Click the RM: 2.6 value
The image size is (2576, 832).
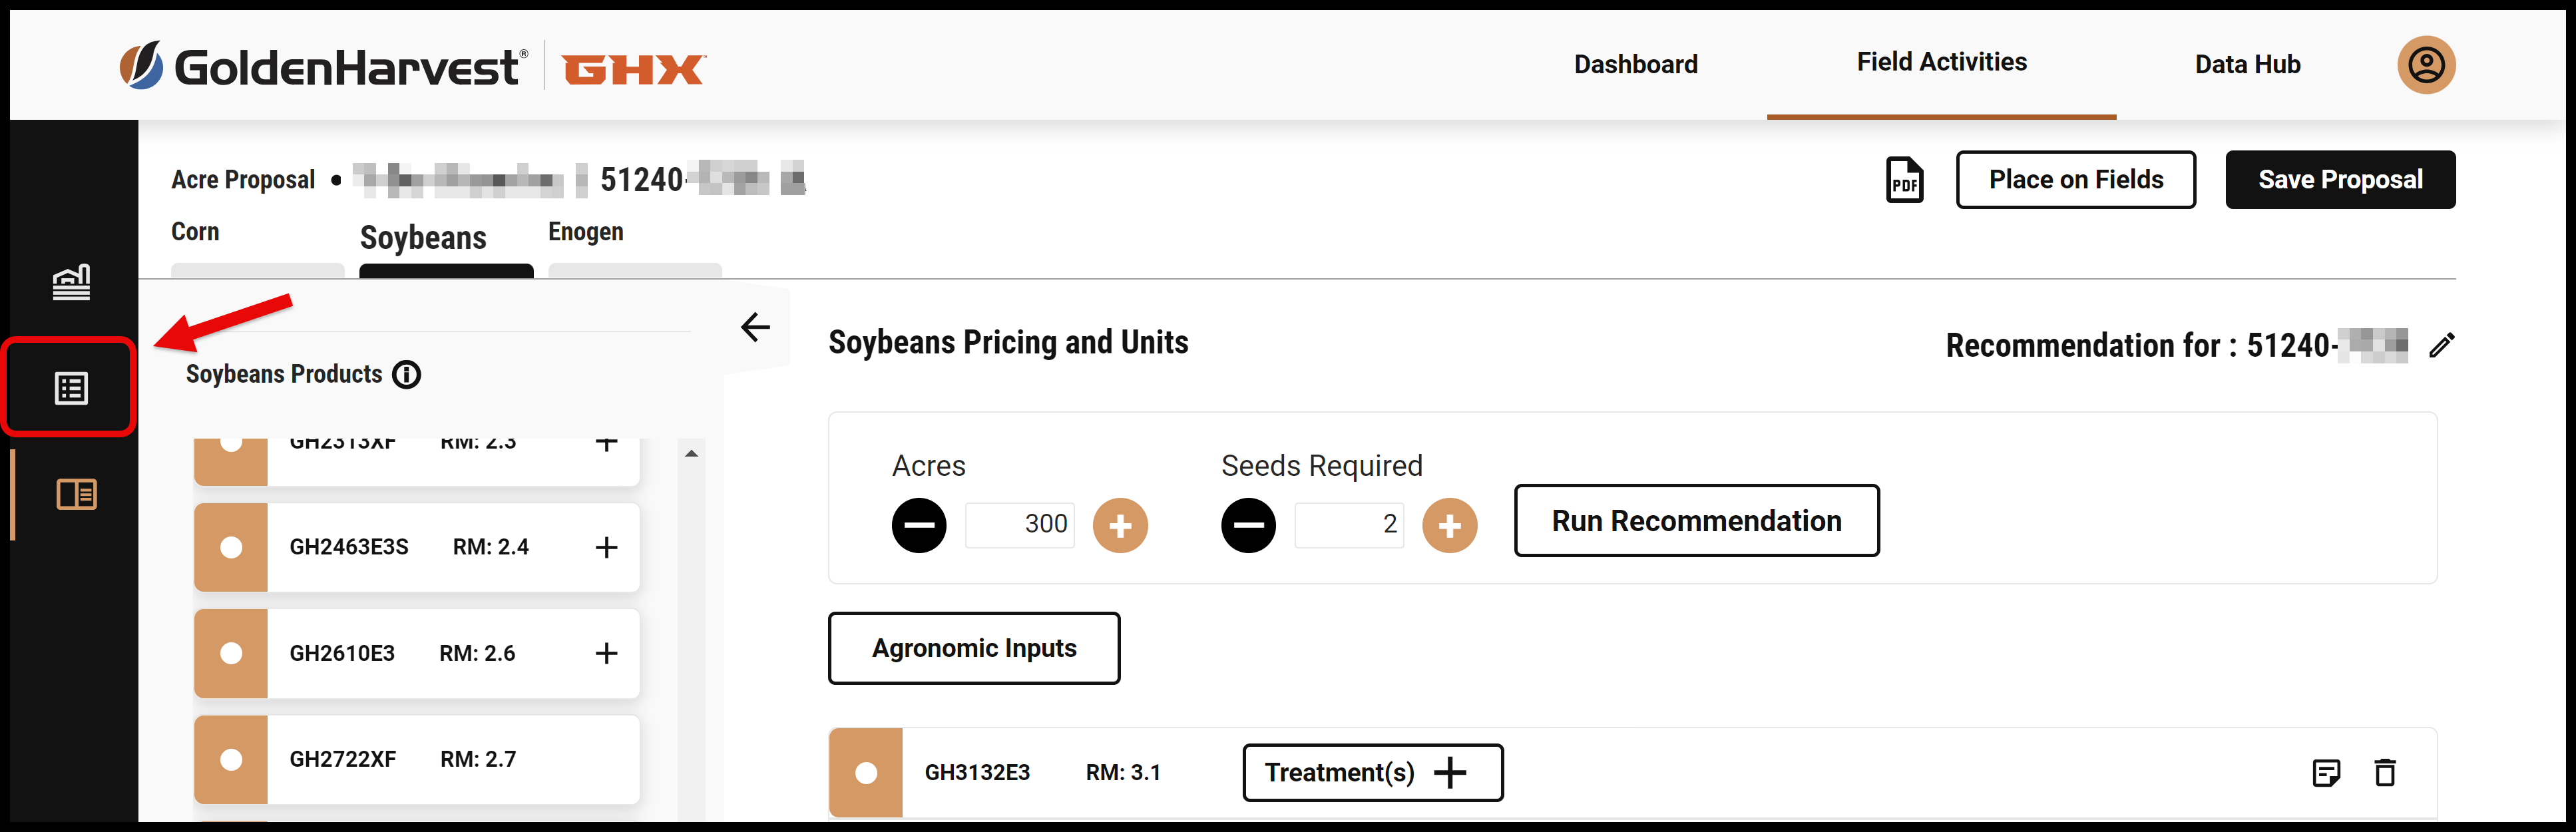(477, 653)
